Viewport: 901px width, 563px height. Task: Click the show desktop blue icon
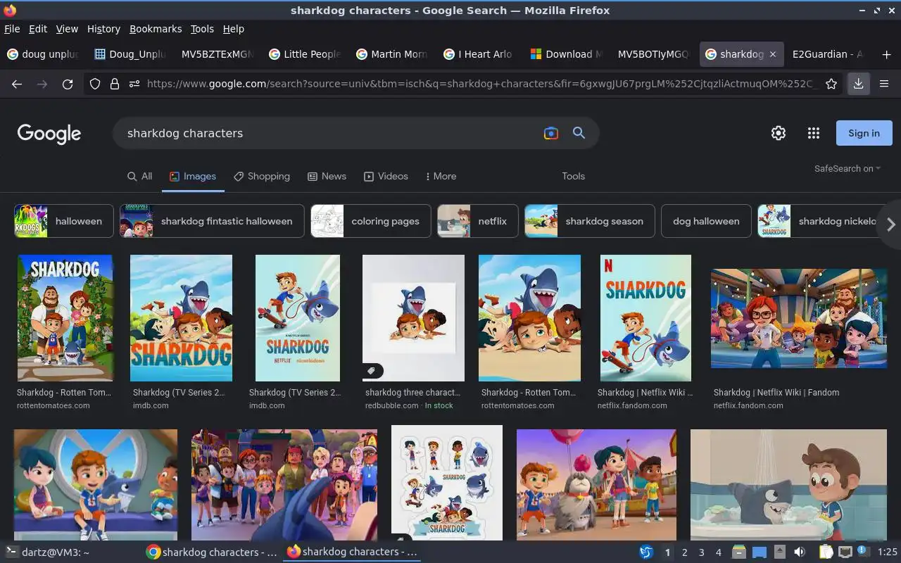pos(759,552)
